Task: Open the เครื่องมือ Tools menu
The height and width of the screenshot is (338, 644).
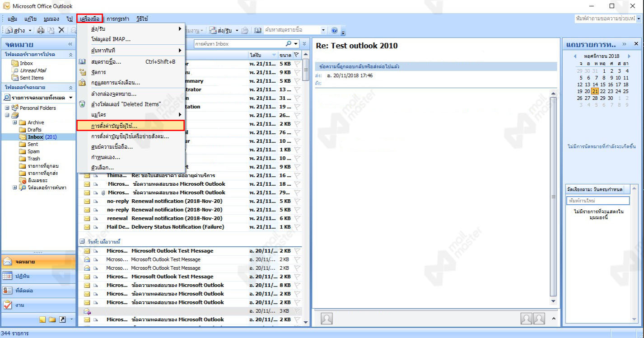Action: pos(89,19)
